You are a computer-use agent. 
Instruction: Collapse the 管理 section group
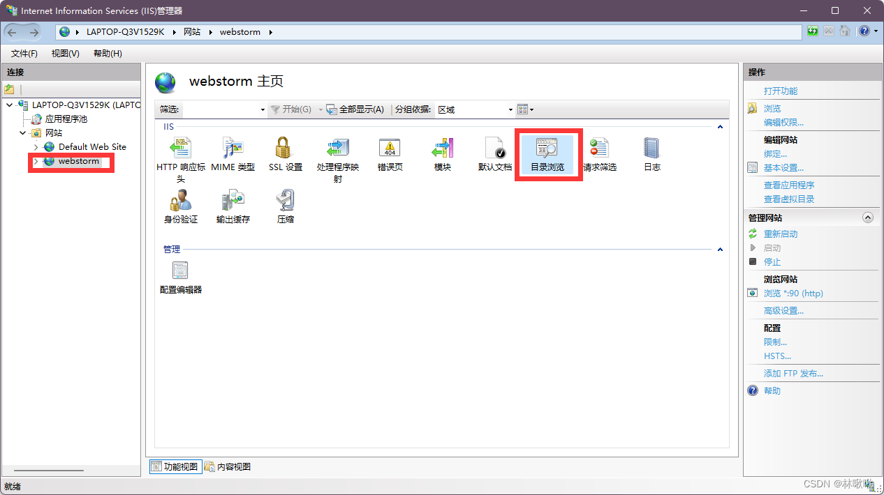point(720,249)
